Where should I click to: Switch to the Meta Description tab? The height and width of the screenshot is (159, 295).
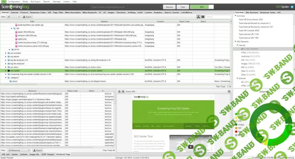(x=73, y=12)
